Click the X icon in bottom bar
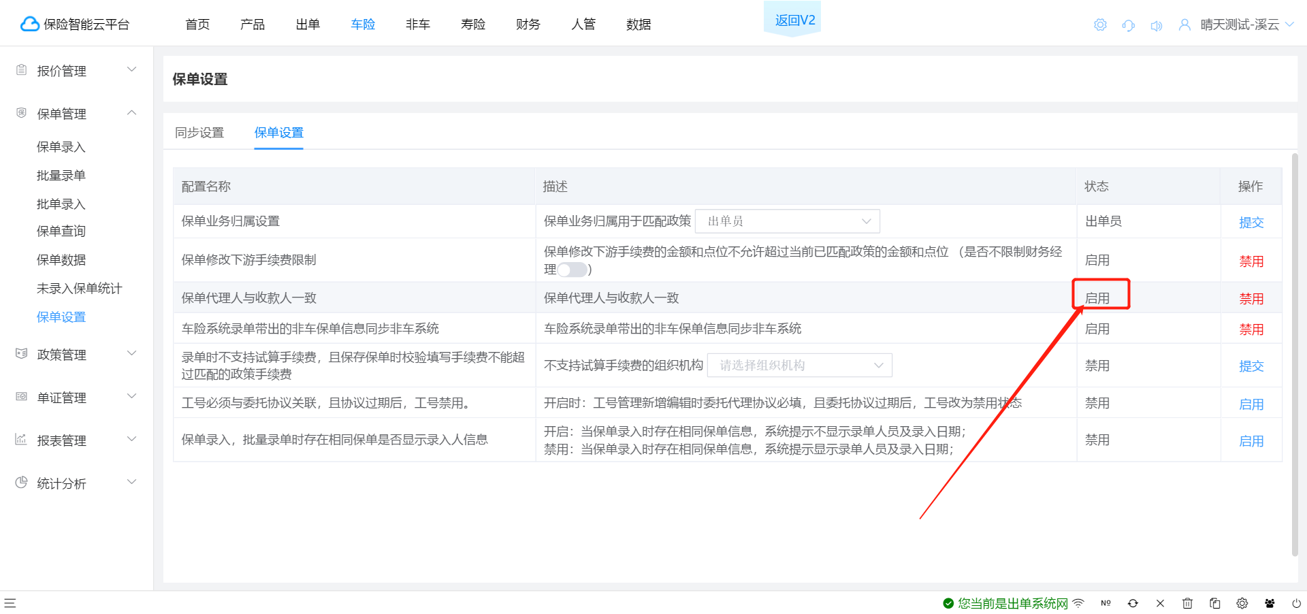The height and width of the screenshot is (614, 1307). coord(1160,603)
